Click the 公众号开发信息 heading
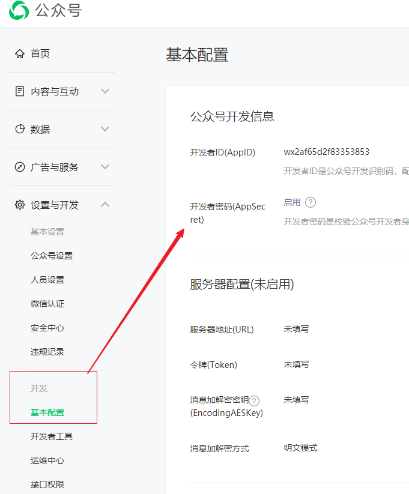The image size is (409, 494). [x=232, y=116]
